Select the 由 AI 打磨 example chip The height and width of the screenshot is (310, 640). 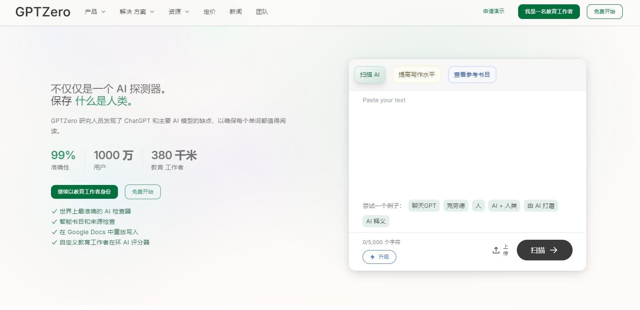pos(541,206)
